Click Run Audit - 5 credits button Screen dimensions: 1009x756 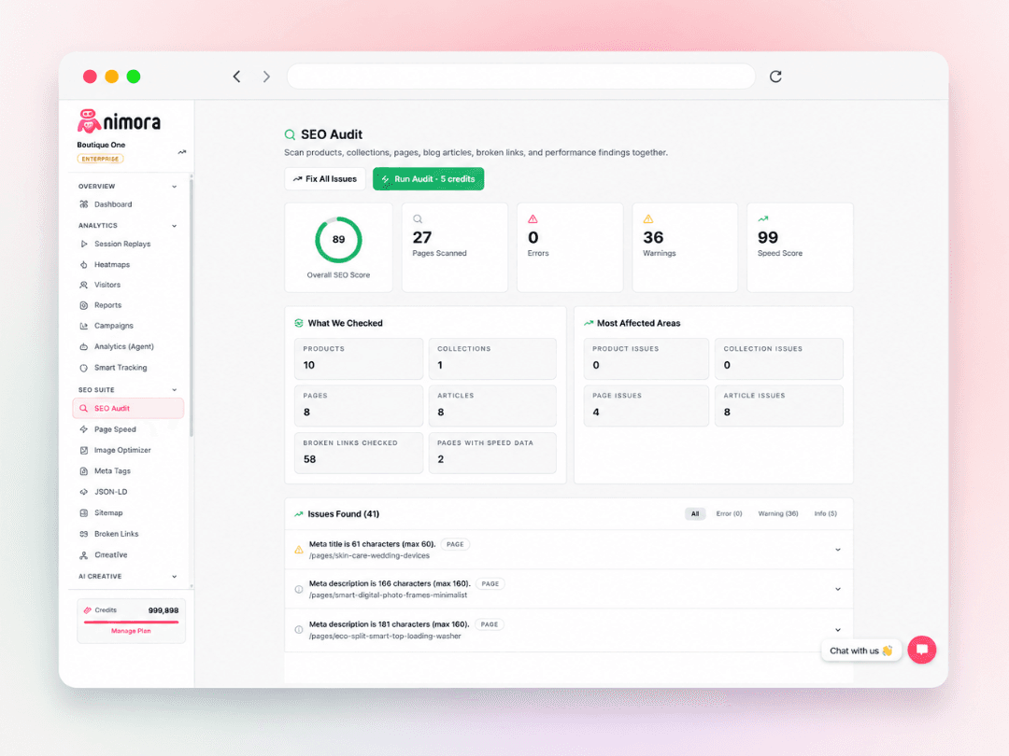tap(429, 178)
